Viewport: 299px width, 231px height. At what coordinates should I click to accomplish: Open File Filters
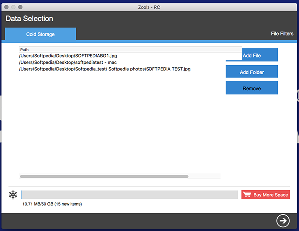coord(282,34)
